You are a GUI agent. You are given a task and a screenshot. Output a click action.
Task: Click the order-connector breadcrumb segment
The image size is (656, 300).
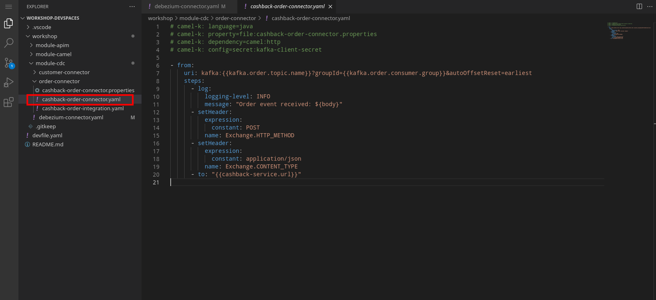[235, 18]
